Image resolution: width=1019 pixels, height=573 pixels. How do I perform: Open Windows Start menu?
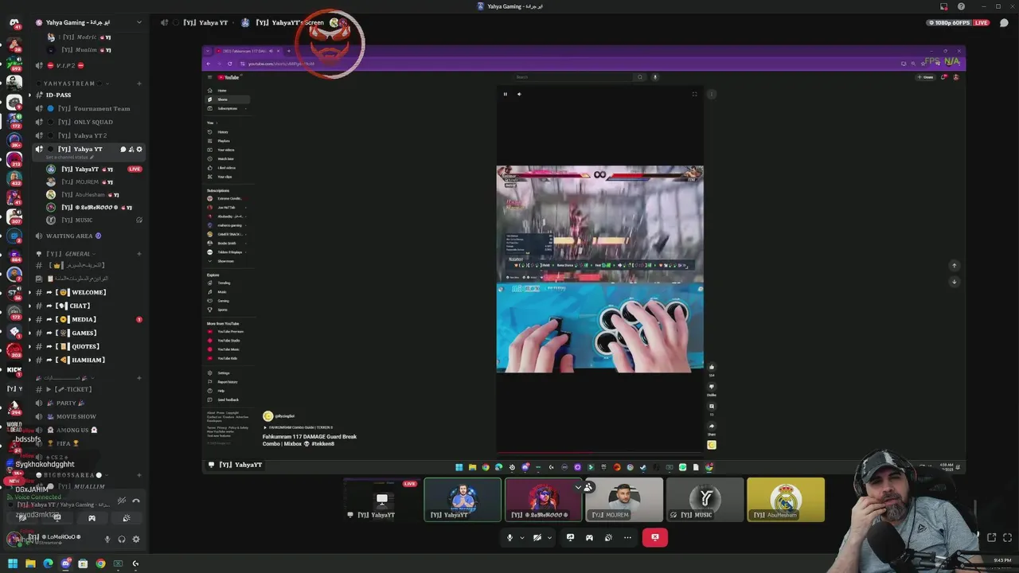tap(12, 563)
